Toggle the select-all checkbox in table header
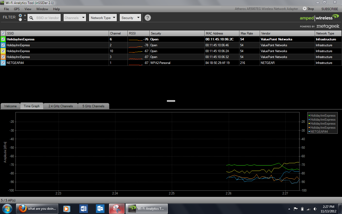342x214 pixels. tap(3, 33)
